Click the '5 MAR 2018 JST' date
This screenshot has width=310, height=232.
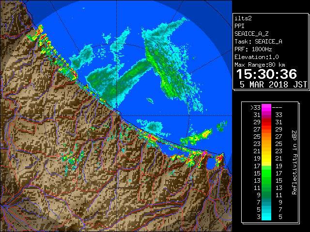coord(273,85)
